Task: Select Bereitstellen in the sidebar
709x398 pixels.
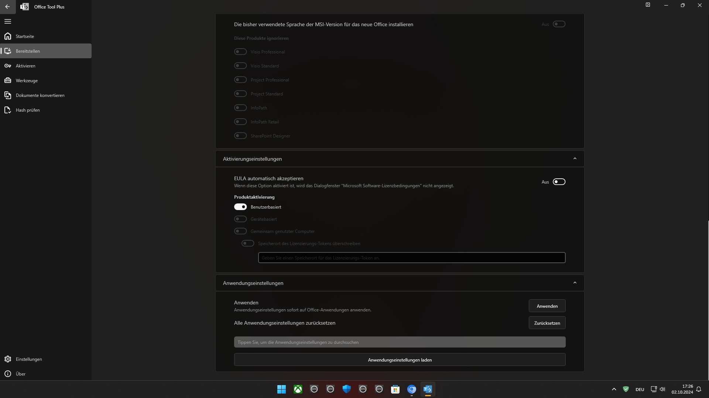Action: point(28,51)
